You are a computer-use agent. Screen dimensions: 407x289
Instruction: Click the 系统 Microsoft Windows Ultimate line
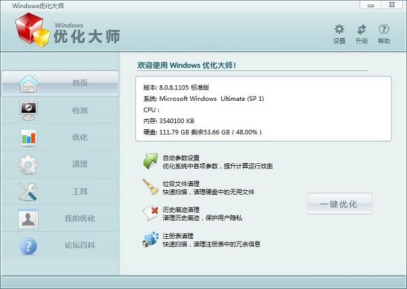pos(203,99)
